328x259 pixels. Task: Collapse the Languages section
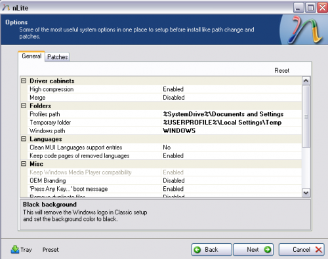[24, 139]
